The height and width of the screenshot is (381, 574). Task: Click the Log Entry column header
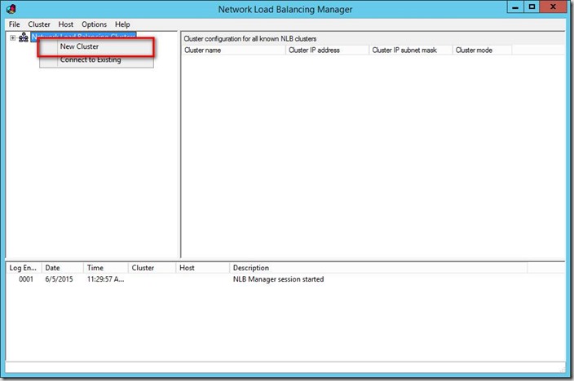pyautogui.click(x=23, y=268)
